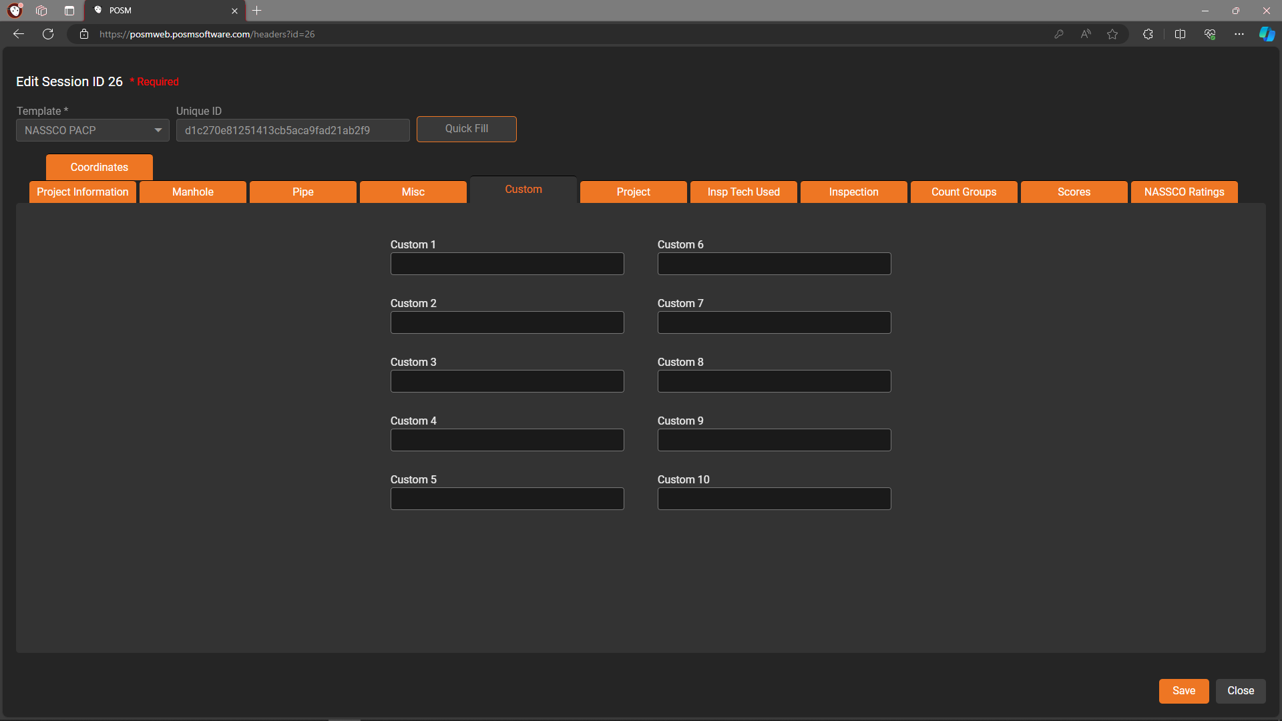Focus the Custom 5 input field
Image resolution: width=1282 pixels, height=721 pixels.
[507, 499]
